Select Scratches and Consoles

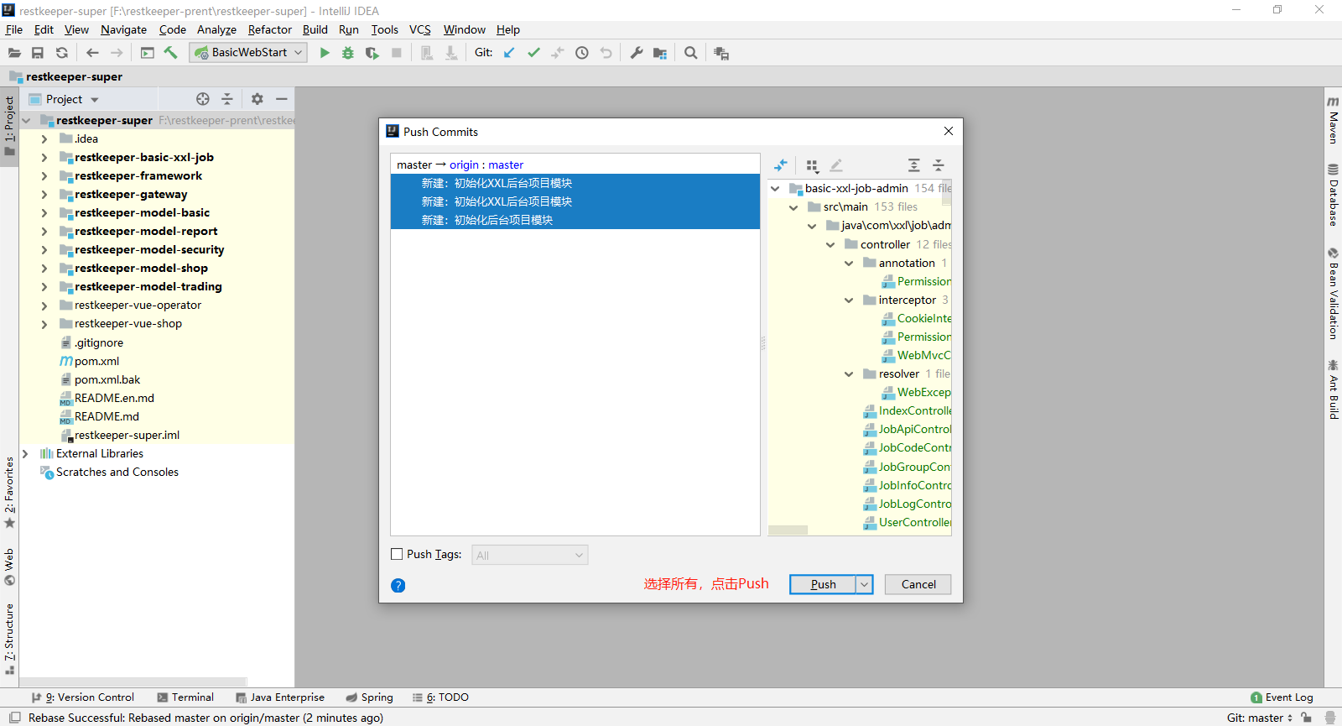[x=117, y=473]
